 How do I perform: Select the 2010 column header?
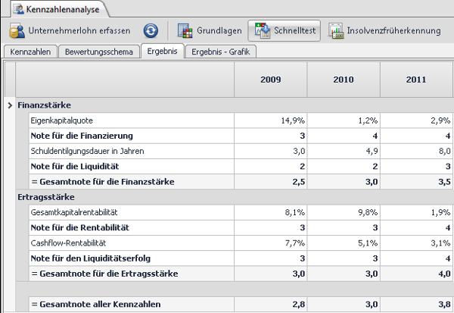click(x=344, y=80)
